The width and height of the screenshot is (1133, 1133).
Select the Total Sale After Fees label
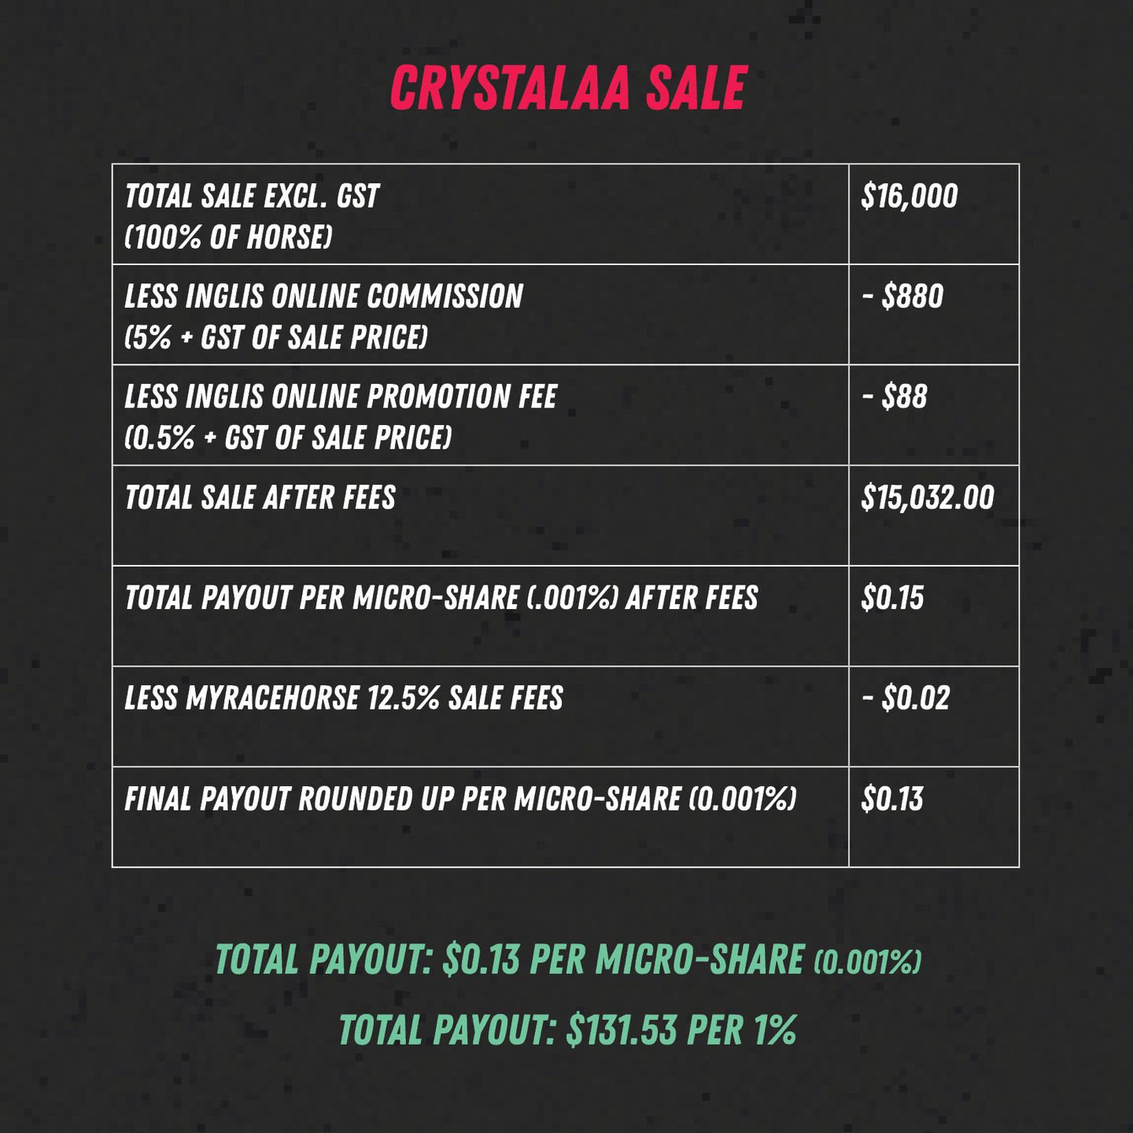click(x=260, y=498)
